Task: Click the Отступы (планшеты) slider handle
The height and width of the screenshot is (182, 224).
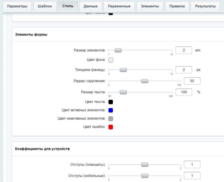Action: coord(144,164)
